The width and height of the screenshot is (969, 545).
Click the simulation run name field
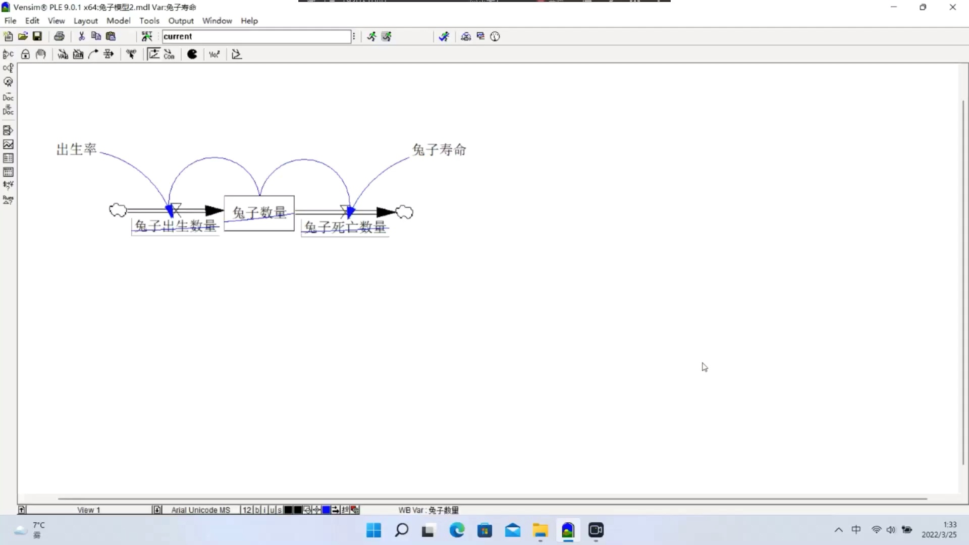[x=256, y=36]
